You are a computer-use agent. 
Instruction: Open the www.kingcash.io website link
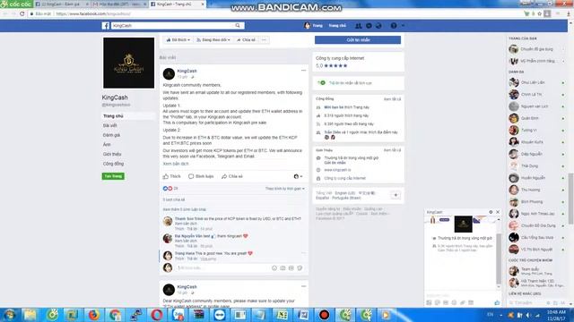tap(337, 170)
